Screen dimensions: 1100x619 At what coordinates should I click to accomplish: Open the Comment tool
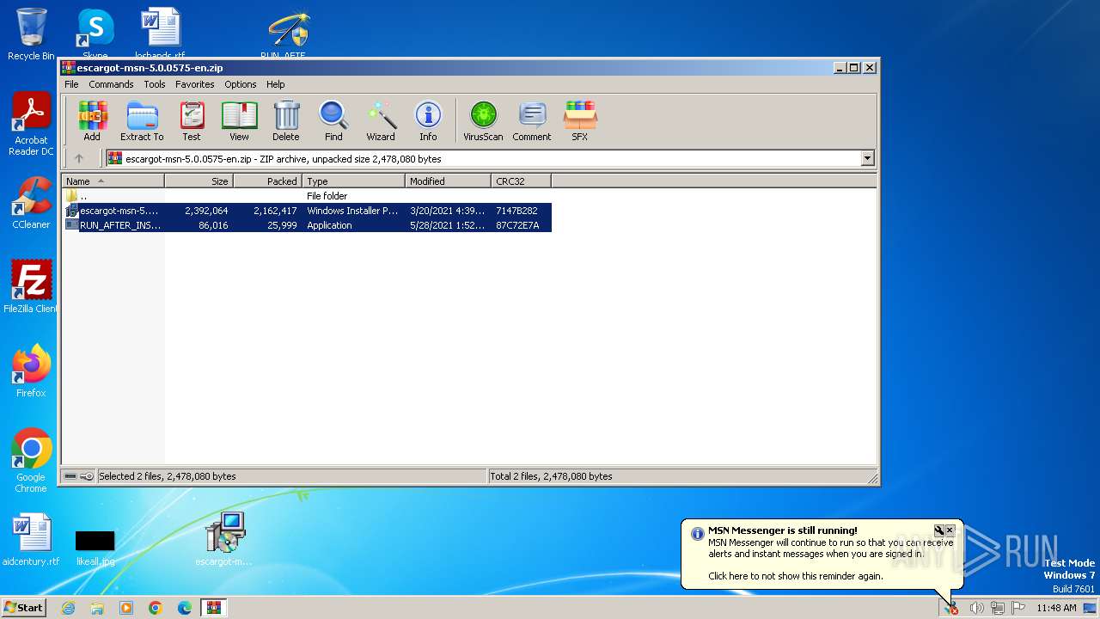[532, 120]
